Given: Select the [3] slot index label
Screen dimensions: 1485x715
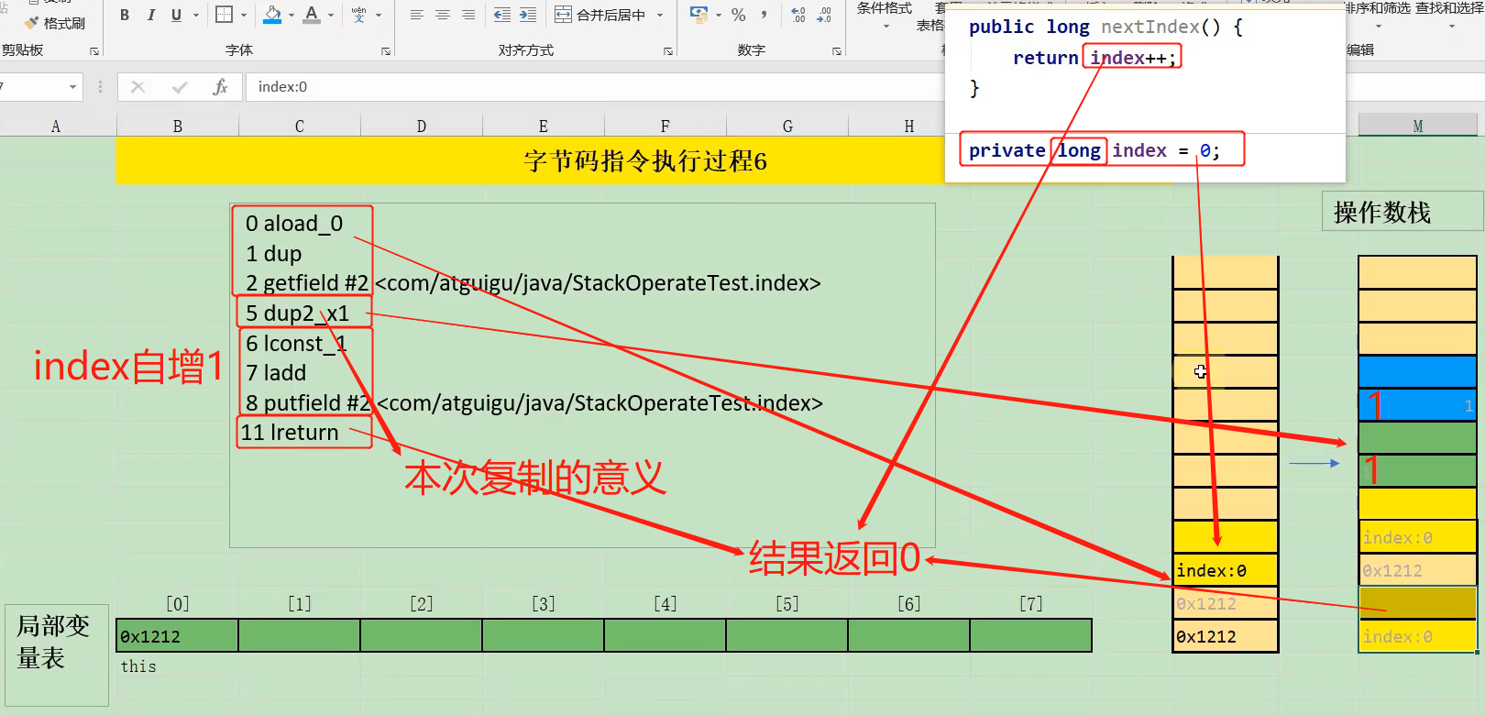Looking at the screenshot, I should 543,604.
